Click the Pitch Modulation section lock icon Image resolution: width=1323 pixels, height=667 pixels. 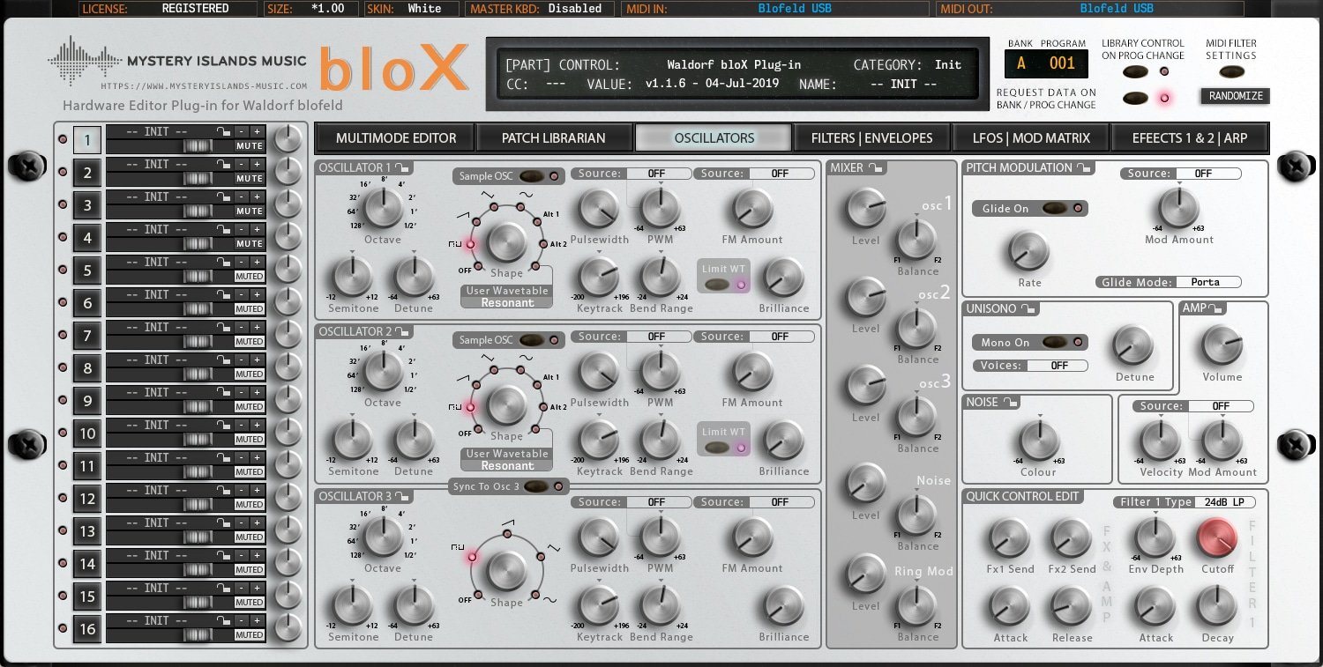pos(1082,167)
